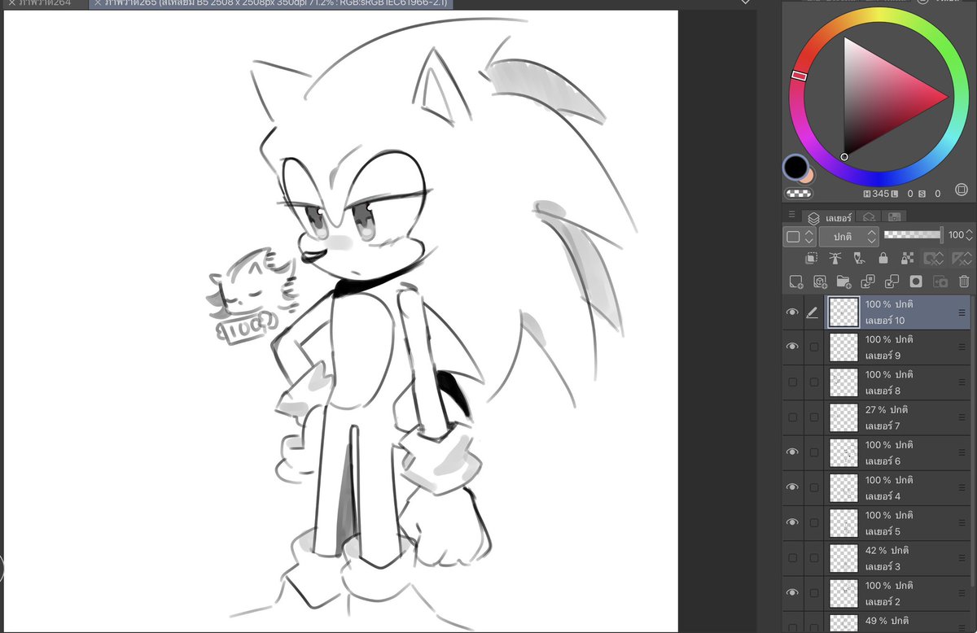
Task: Open the row menu icon for เลเยอร์ 2
Action: coord(962,594)
